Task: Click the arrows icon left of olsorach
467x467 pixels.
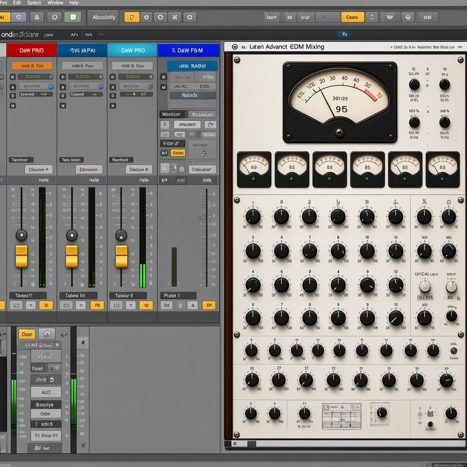Action: point(165,125)
